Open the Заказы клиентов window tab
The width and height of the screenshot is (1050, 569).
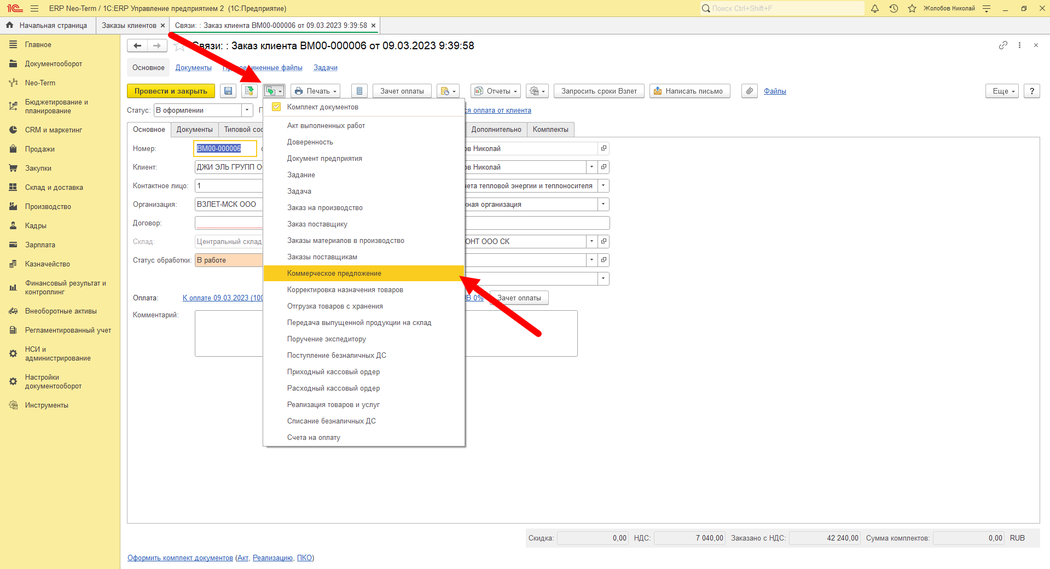129,26
